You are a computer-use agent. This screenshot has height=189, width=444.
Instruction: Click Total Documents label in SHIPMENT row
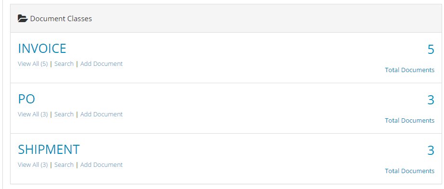click(409, 171)
